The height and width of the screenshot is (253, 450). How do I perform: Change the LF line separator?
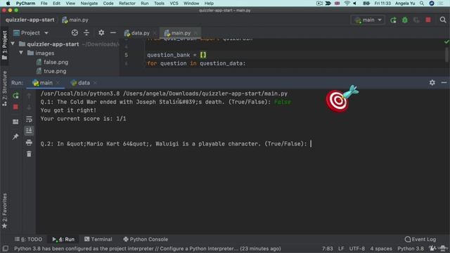(341, 249)
